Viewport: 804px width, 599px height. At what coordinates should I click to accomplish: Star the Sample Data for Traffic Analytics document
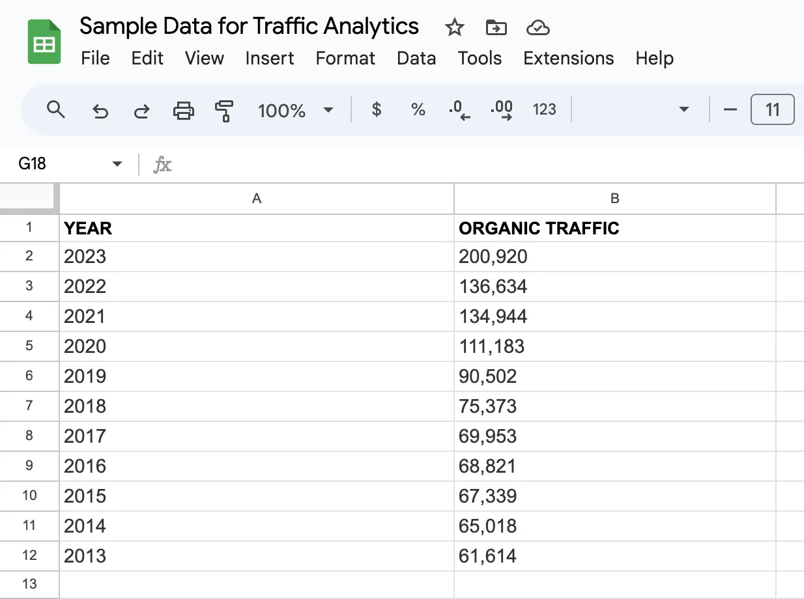point(454,27)
